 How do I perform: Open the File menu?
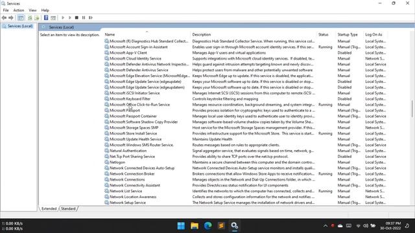coord(6,10)
